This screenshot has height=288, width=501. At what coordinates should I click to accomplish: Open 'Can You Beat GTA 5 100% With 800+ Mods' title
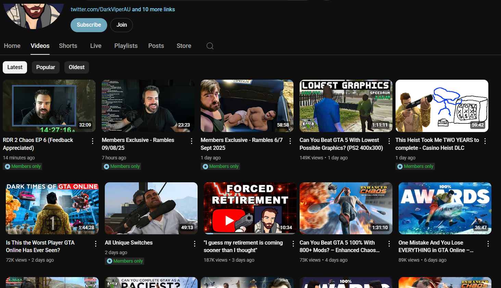(x=339, y=246)
